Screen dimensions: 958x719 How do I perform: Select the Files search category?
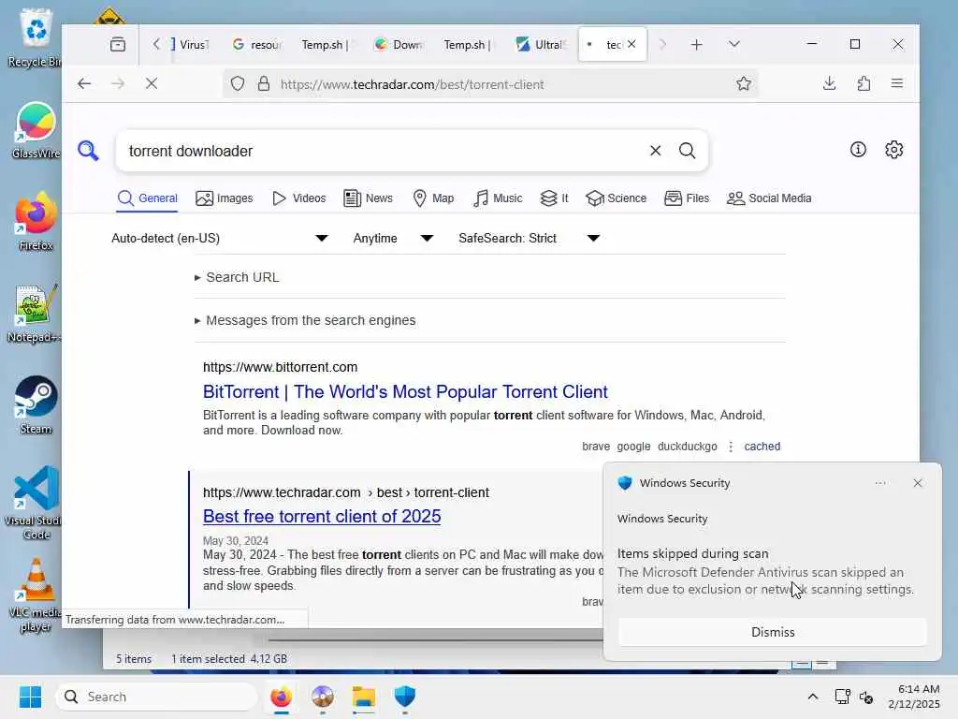[x=687, y=198]
